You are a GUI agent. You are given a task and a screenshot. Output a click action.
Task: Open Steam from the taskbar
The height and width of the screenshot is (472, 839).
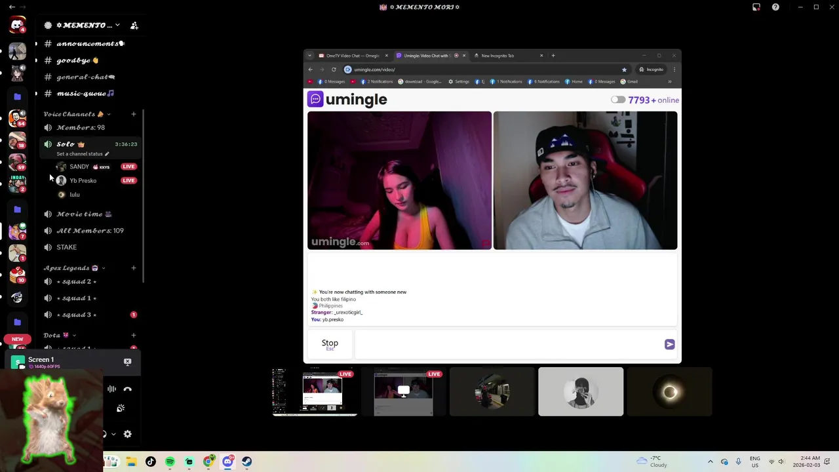click(x=246, y=462)
